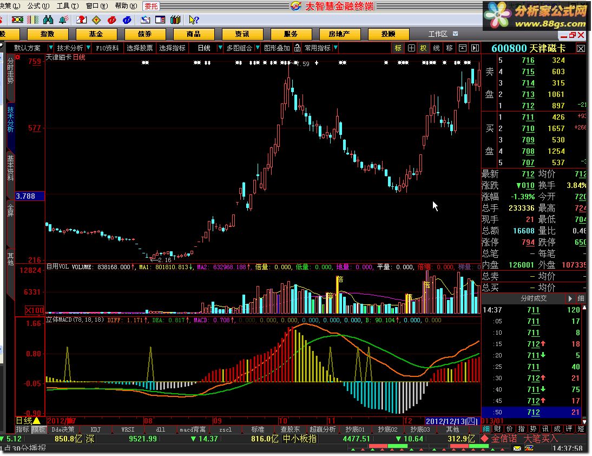The height and width of the screenshot is (456, 592).
Task: Select the 债券 category button
Action: (x=144, y=34)
